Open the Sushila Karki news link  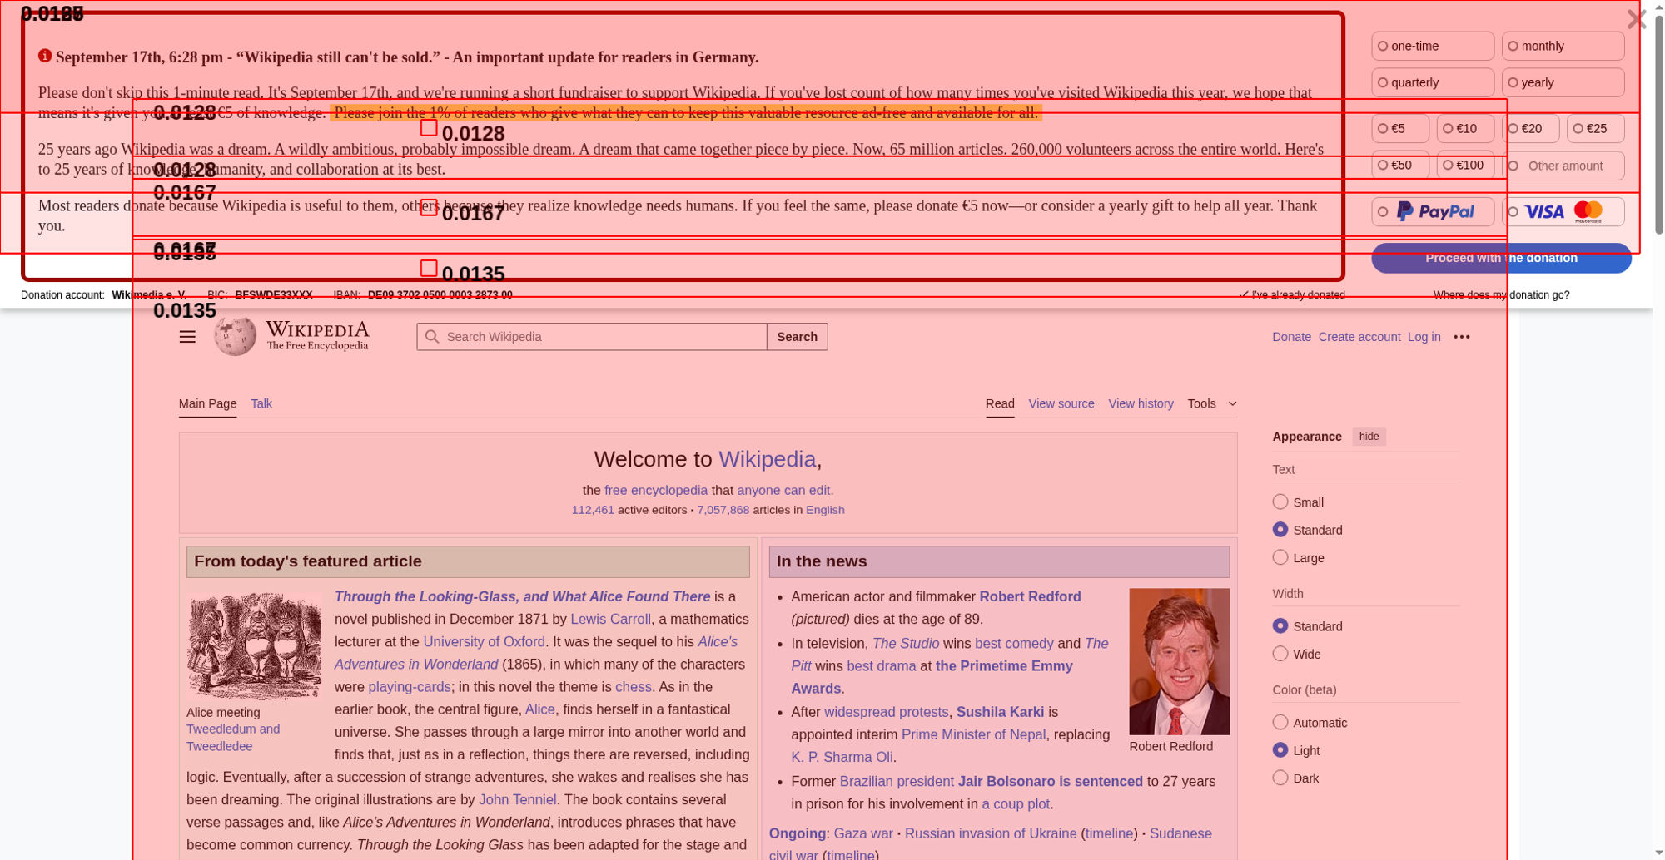click(1000, 712)
